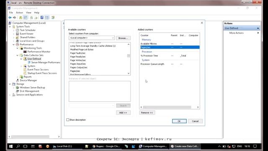
Task: Click the Remove << button
Action: [x=147, y=112]
